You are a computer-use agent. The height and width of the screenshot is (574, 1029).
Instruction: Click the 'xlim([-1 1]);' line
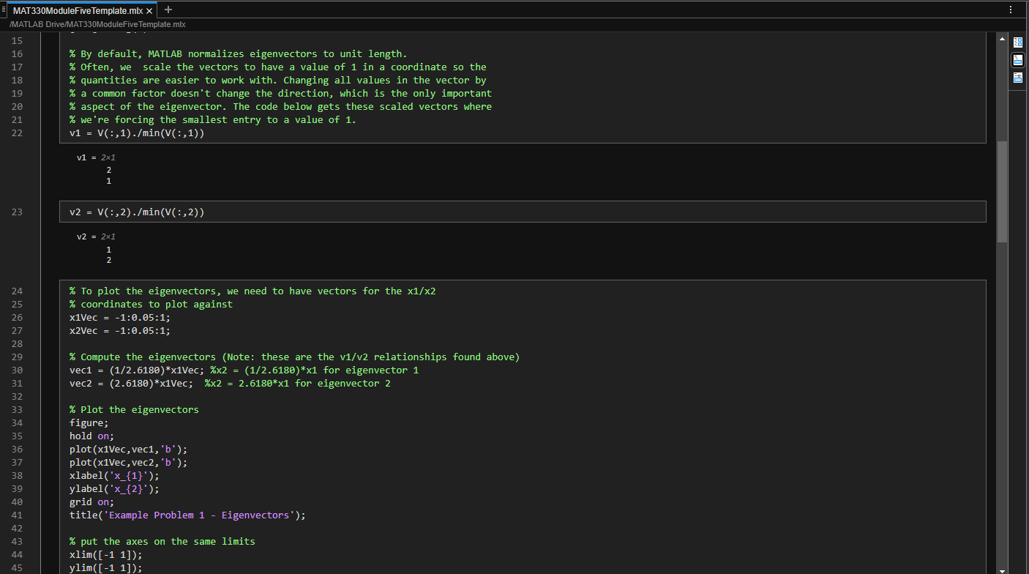click(106, 555)
